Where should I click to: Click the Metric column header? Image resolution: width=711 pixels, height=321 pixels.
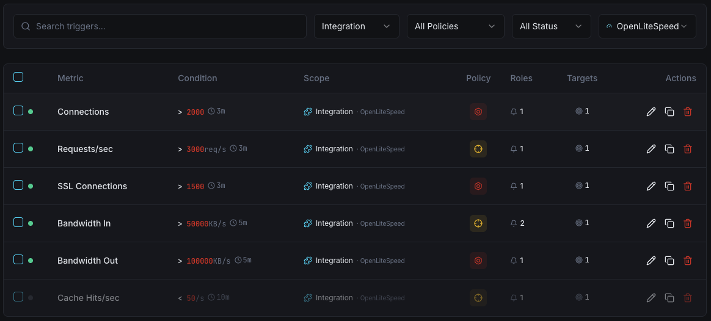[x=70, y=78]
